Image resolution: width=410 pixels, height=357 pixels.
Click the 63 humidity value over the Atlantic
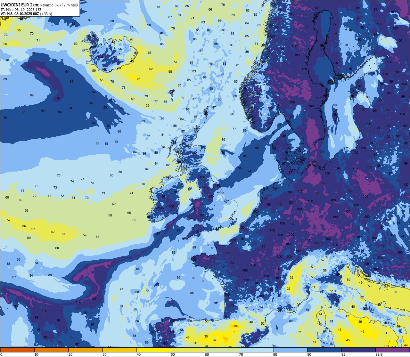point(97,237)
